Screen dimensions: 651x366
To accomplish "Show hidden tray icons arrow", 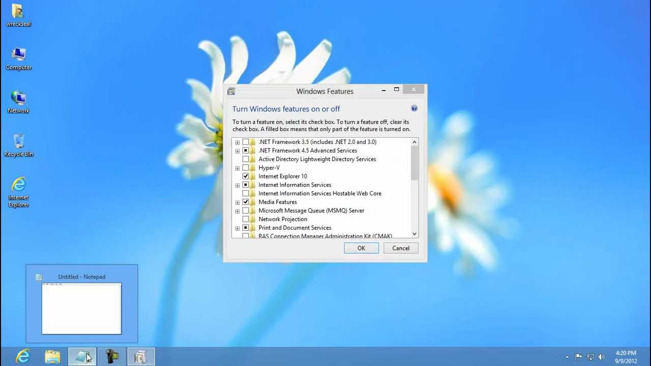I will (x=567, y=357).
